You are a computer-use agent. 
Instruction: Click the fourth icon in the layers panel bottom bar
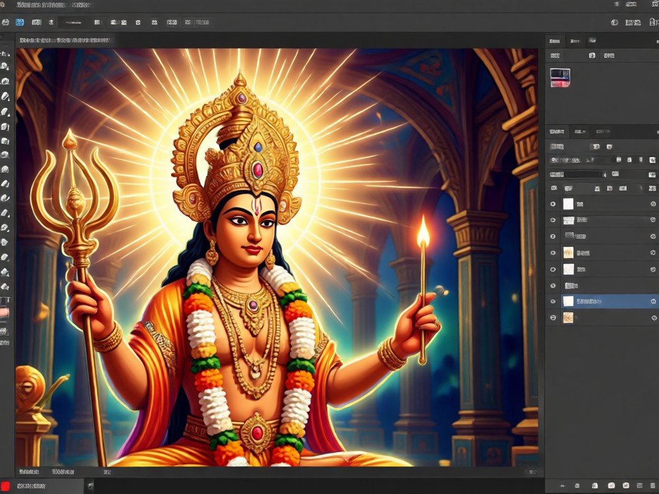(611, 486)
